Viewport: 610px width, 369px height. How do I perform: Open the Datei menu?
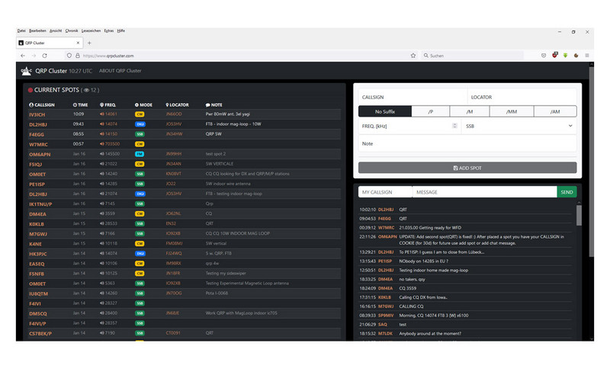pos(21,30)
